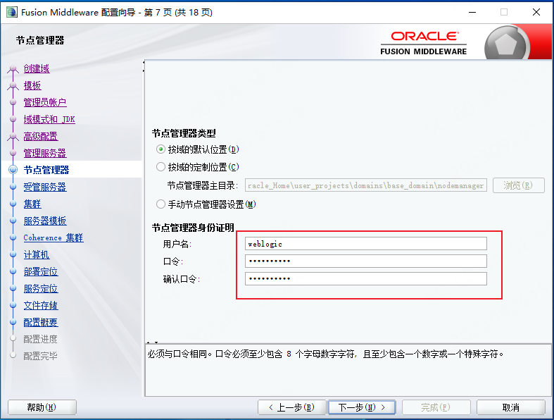Click the 完成(F) button
The image size is (554, 420).
436,407
